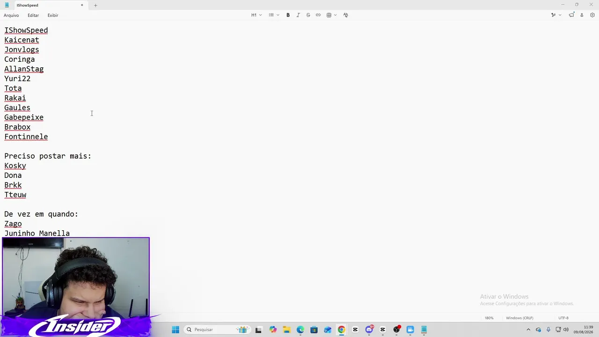The width and height of the screenshot is (599, 337).
Task: Open the H1 heading dropdown
Action: [x=256, y=15]
